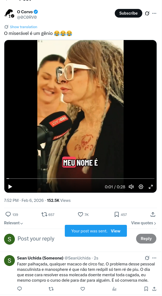The height and width of the screenshot is (296, 162).
Task: Repost the post with 657 reposts
Action: (x=44, y=214)
